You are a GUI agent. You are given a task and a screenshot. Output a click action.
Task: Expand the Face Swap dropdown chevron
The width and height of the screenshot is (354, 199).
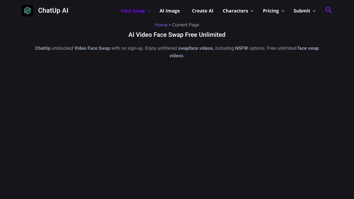click(149, 11)
